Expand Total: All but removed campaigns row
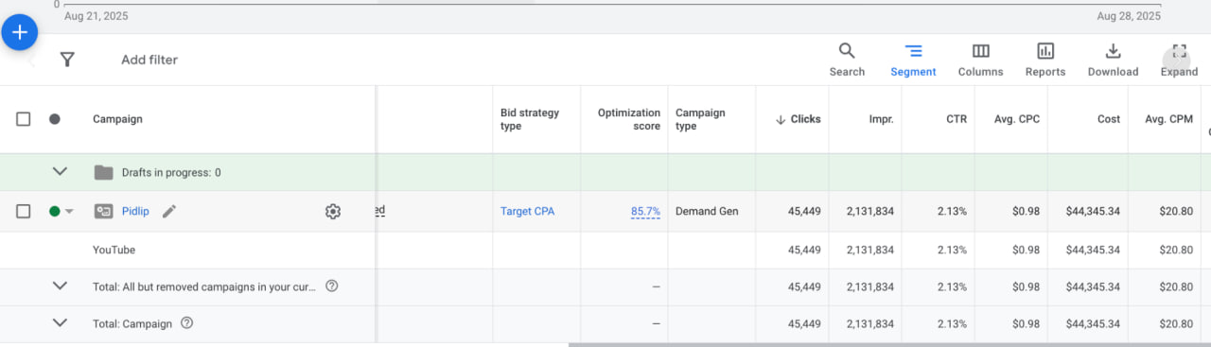 coord(60,286)
